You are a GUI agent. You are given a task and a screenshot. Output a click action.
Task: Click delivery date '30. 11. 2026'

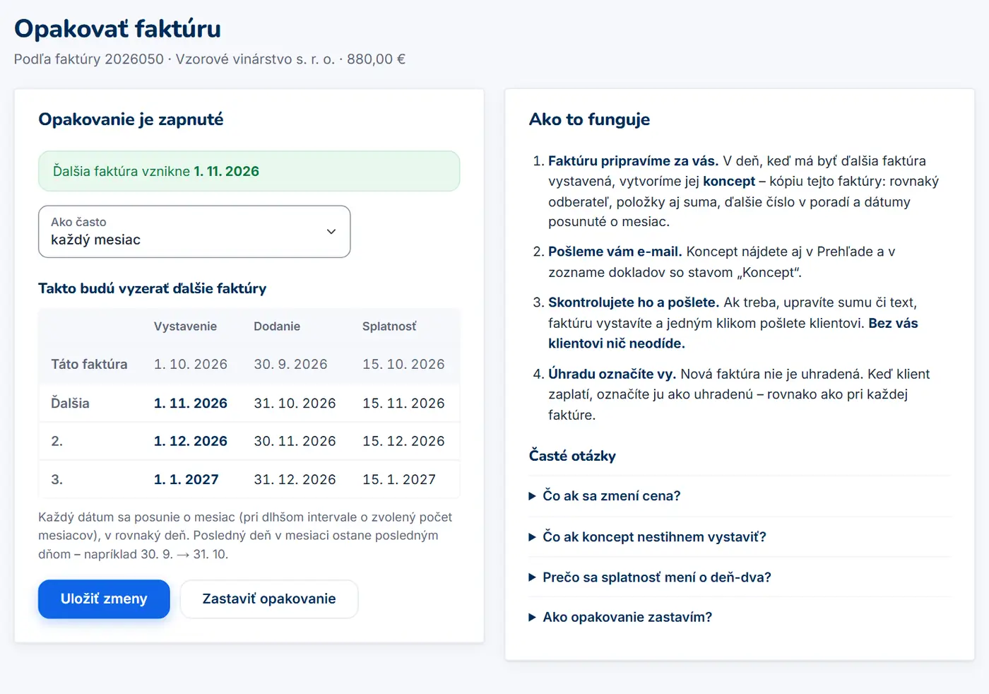tap(295, 442)
